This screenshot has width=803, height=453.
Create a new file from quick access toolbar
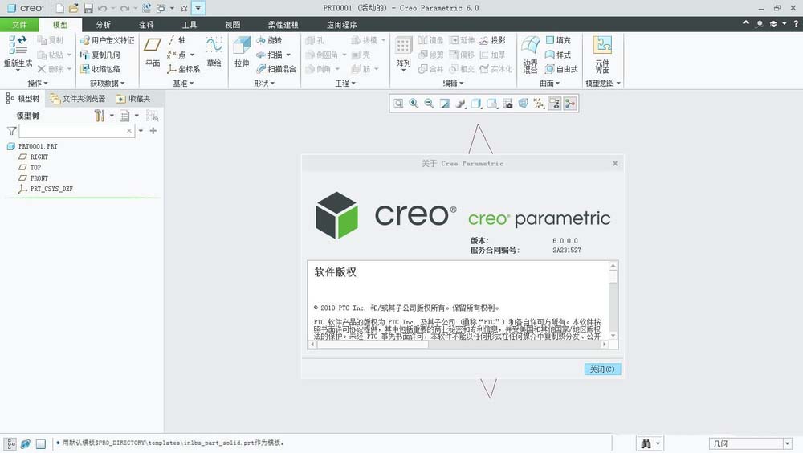pos(60,8)
